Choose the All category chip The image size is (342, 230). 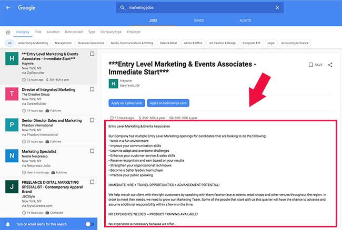tap(9, 43)
